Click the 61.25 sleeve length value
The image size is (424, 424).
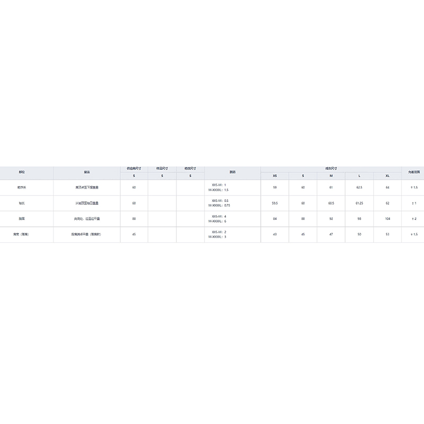[359, 203]
